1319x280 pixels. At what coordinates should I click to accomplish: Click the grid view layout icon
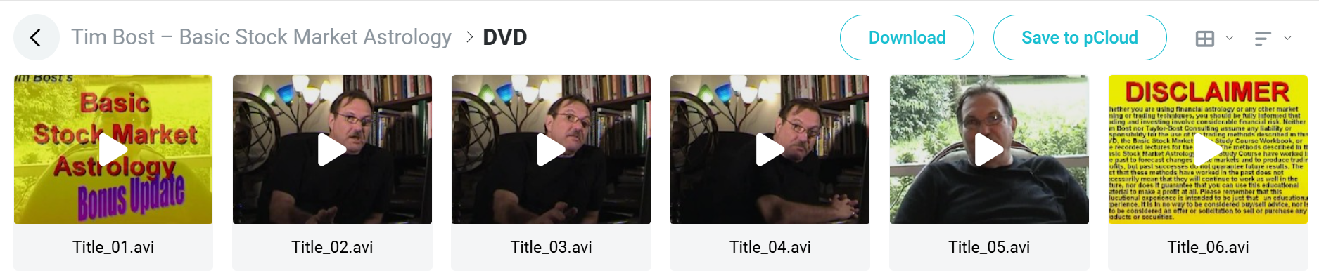click(1205, 39)
